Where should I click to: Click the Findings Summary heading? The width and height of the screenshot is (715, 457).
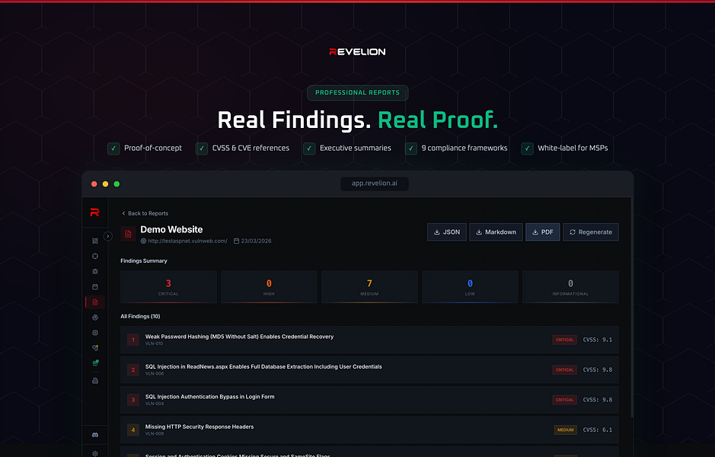tap(144, 261)
